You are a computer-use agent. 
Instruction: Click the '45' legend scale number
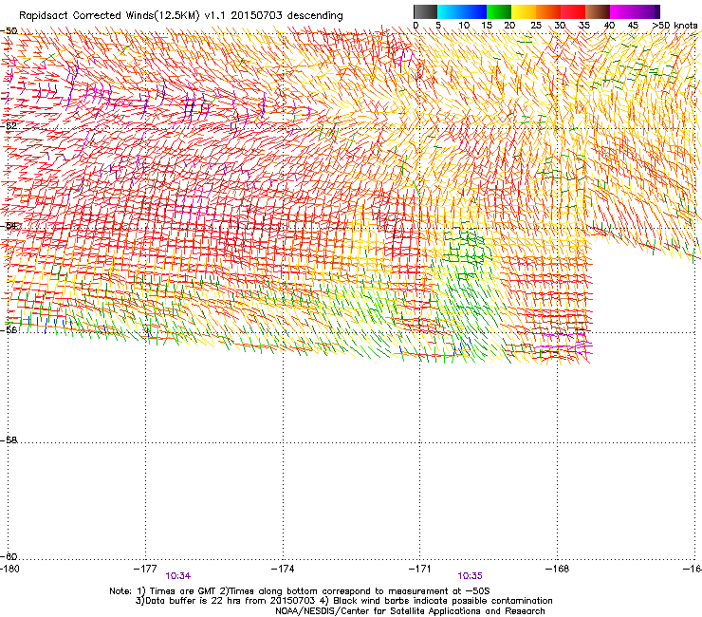(633, 26)
